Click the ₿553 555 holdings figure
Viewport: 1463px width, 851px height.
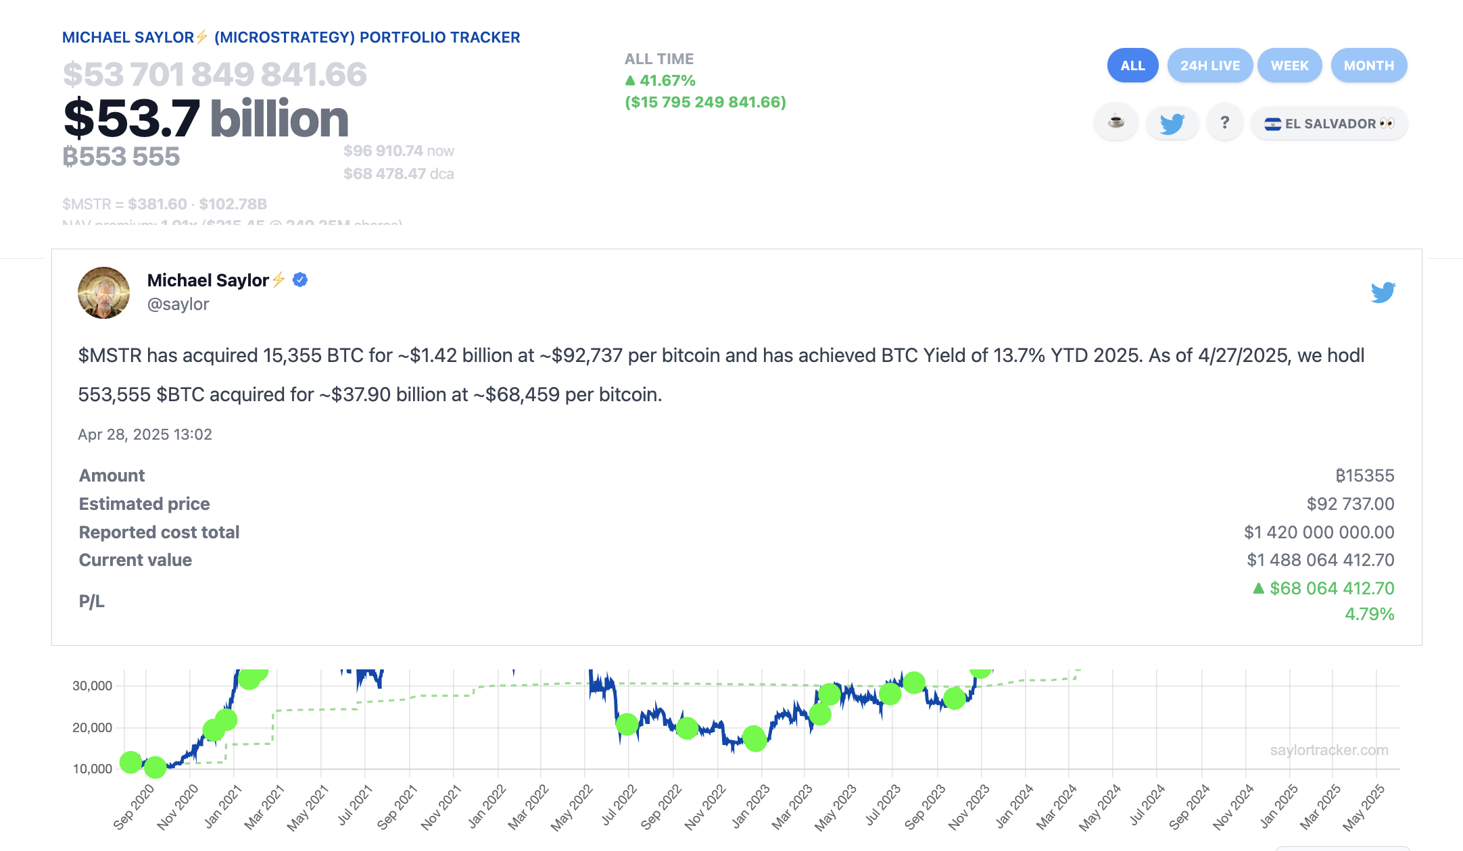pyautogui.click(x=121, y=157)
